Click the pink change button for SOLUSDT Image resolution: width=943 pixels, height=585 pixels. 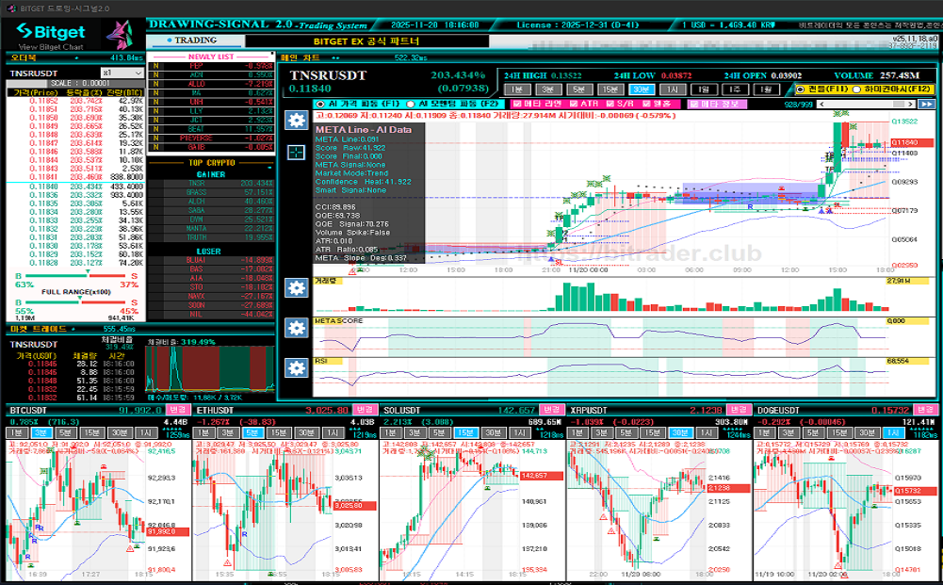tap(551, 410)
